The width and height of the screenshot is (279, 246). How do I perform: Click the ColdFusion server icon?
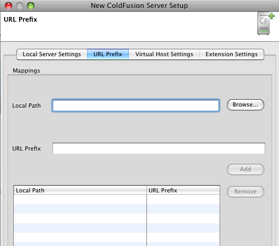tap(266, 24)
